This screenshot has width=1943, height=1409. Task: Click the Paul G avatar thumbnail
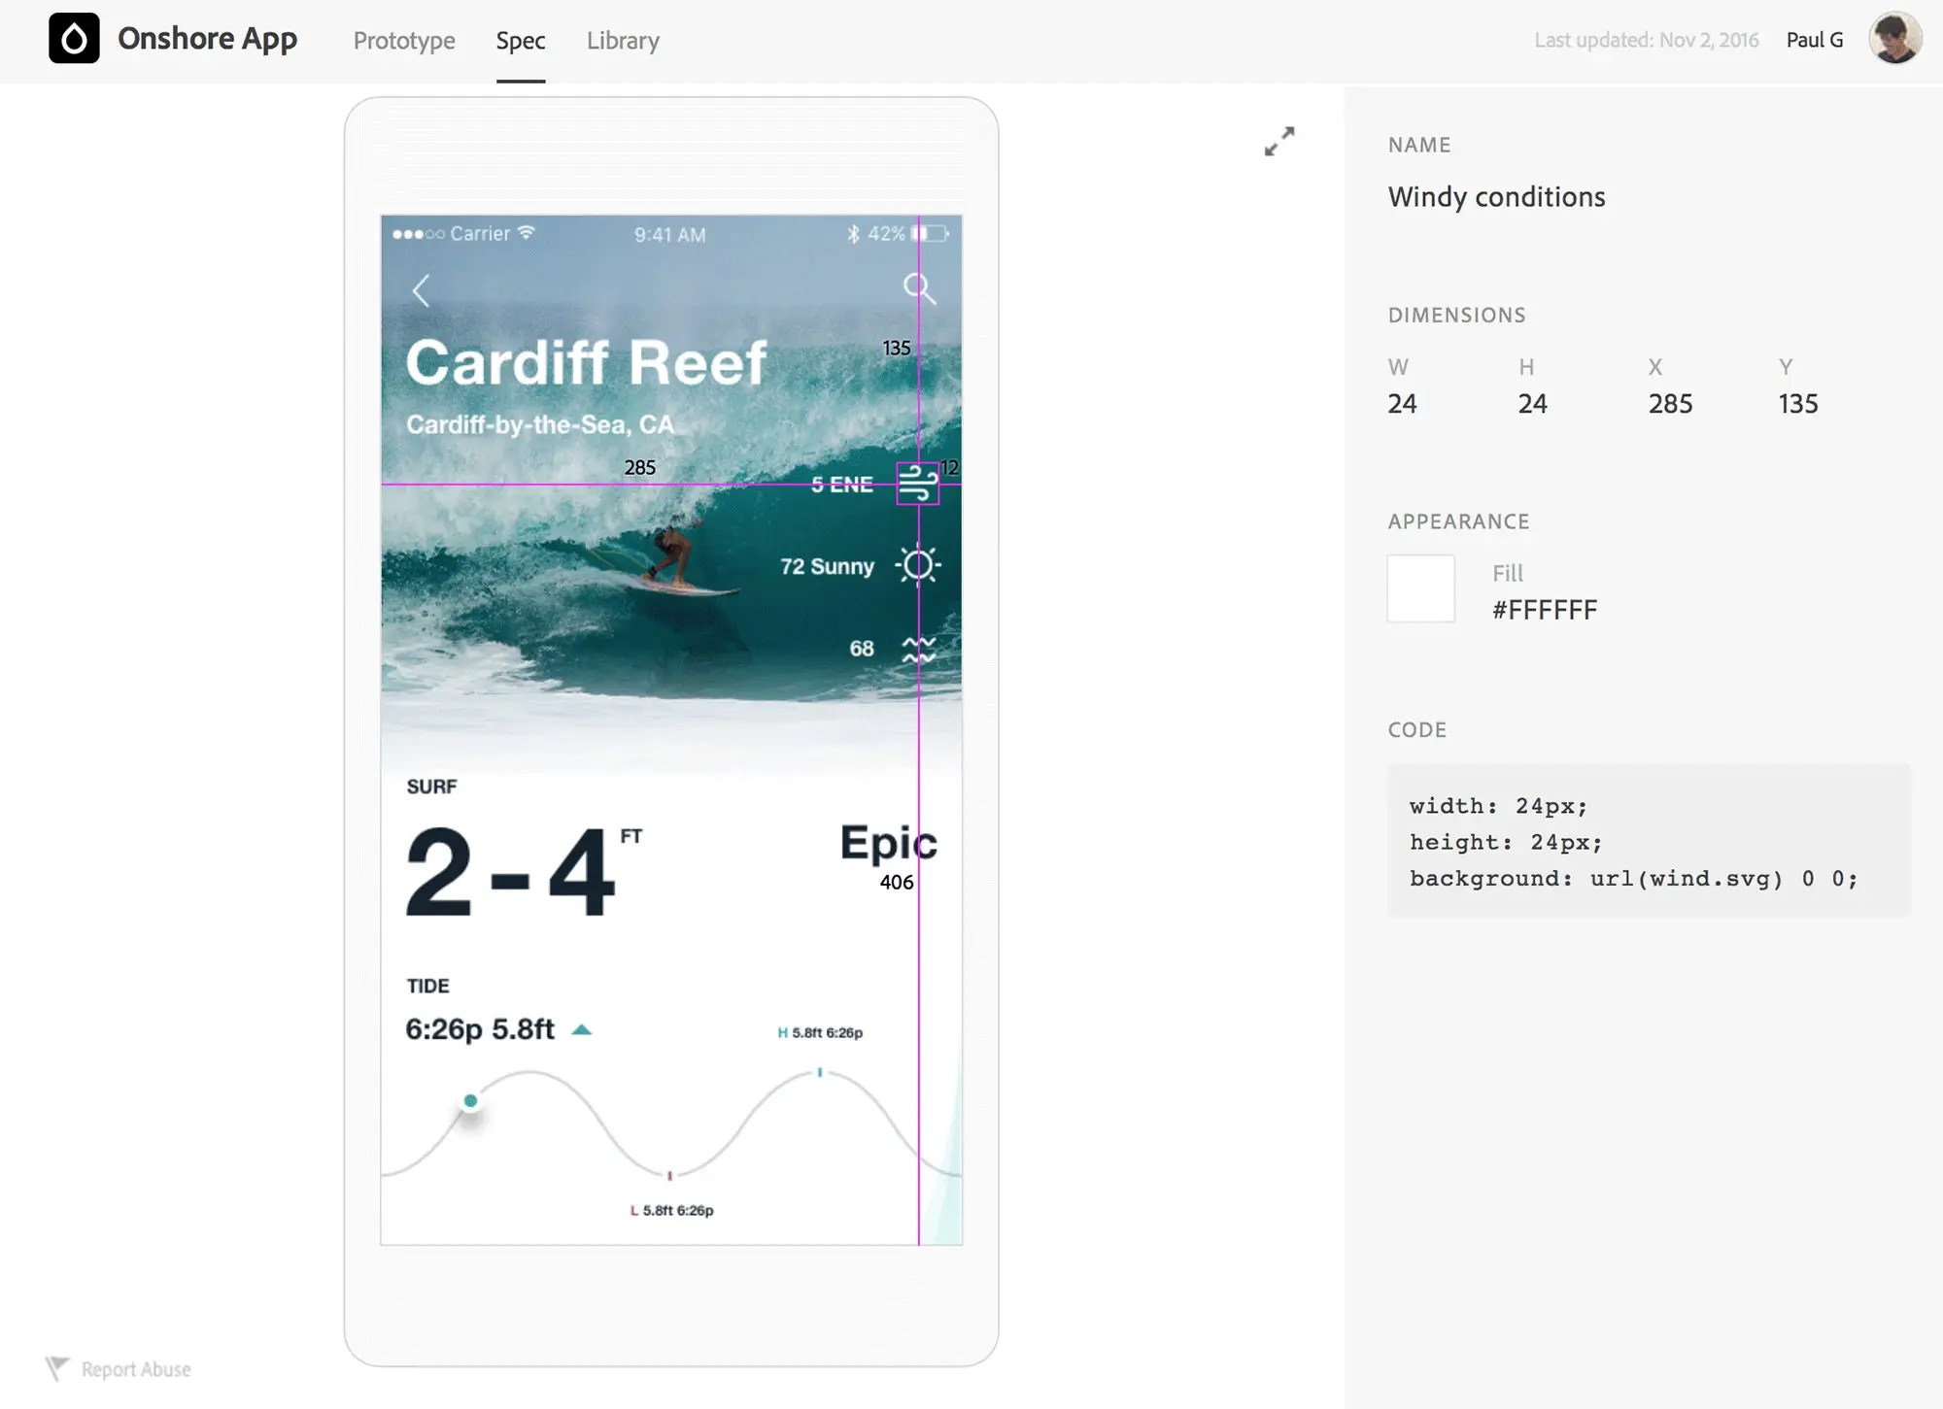(x=1895, y=39)
